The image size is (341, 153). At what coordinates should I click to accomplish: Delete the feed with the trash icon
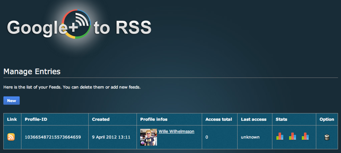tap(327, 137)
